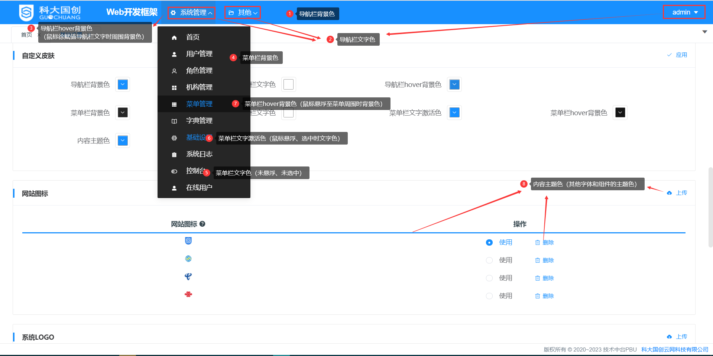Click the vertical page scrollbar
The image size is (713, 356).
pyautogui.click(x=710, y=207)
